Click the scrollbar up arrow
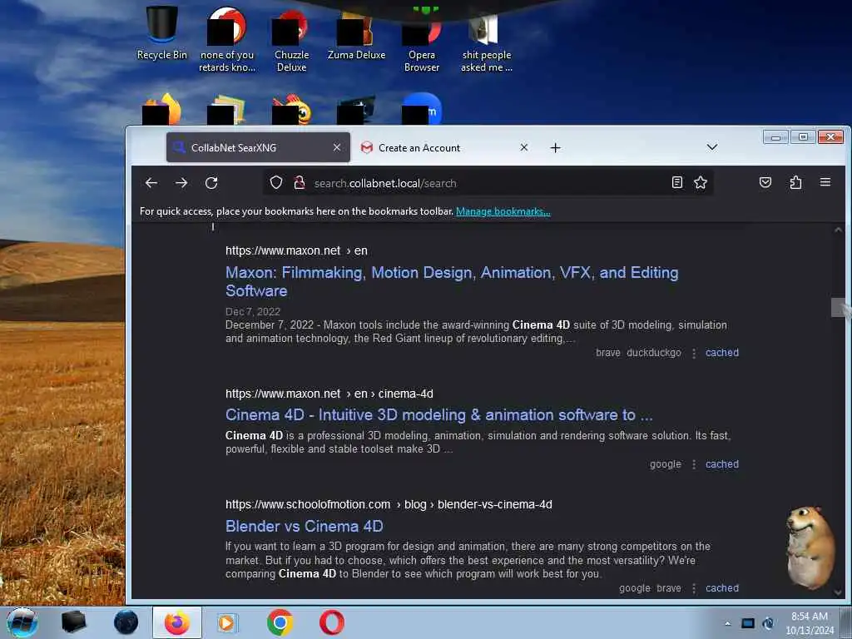The image size is (852, 639). [x=839, y=230]
